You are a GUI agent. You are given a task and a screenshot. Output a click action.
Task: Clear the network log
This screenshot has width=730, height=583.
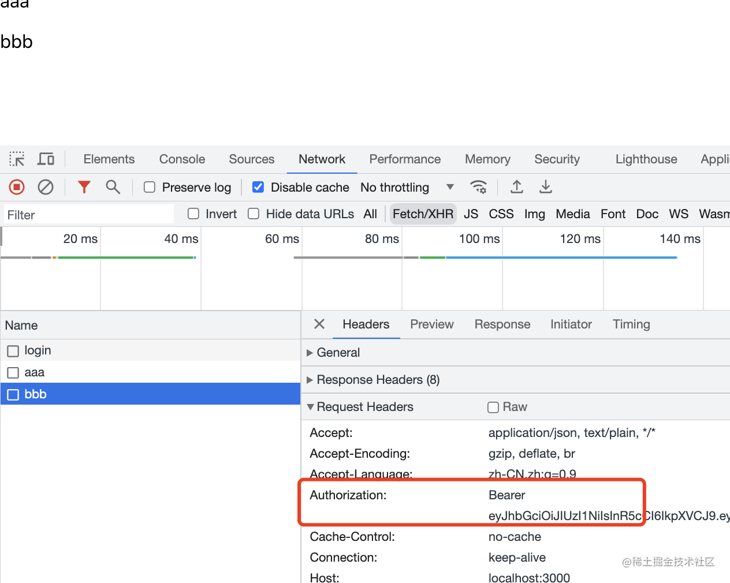pos(46,187)
